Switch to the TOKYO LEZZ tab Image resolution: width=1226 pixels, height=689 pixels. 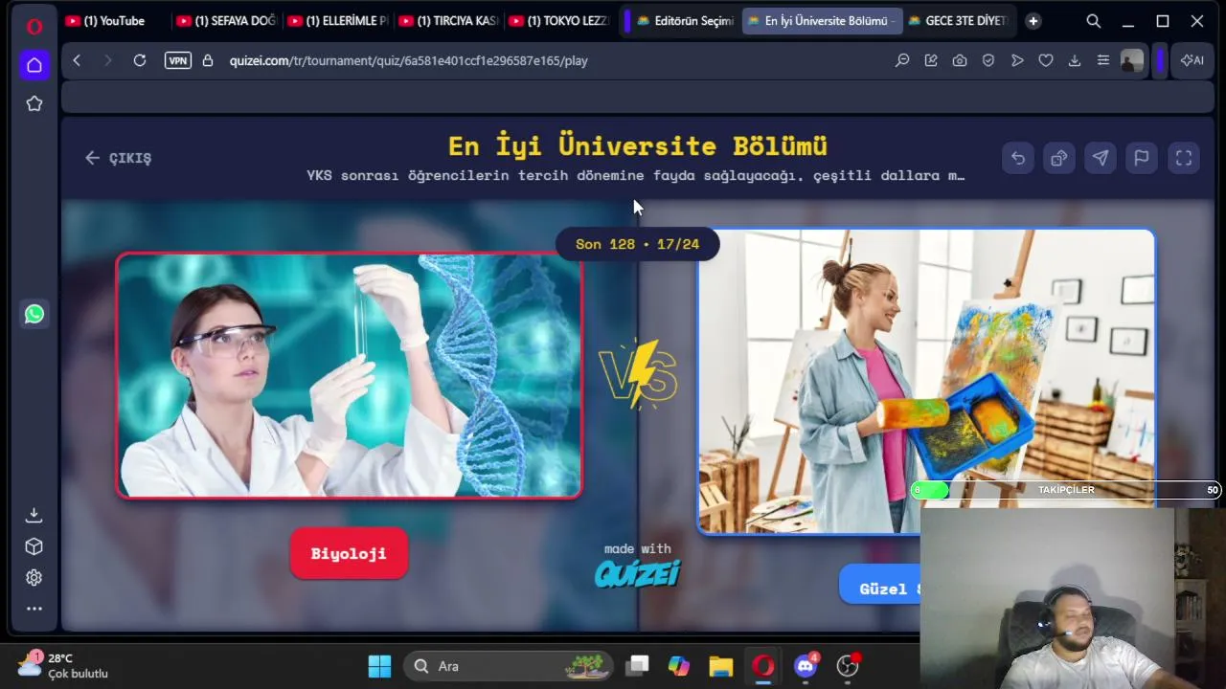point(558,21)
